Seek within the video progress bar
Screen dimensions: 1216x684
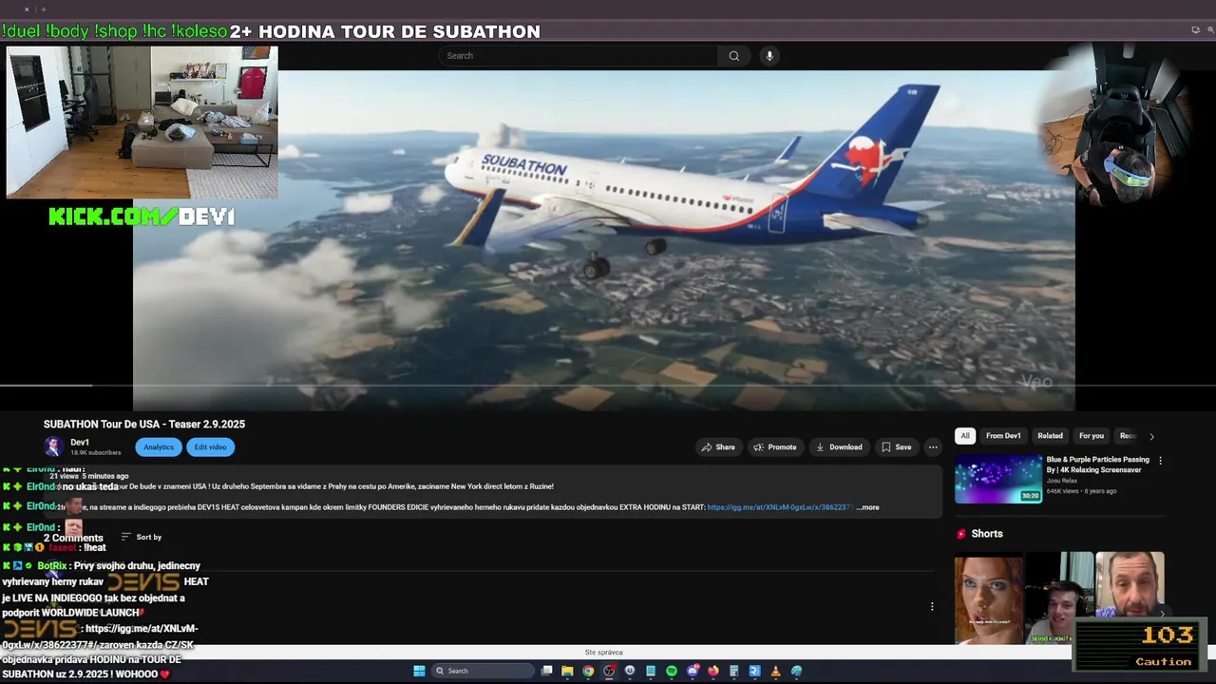(x=608, y=386)
